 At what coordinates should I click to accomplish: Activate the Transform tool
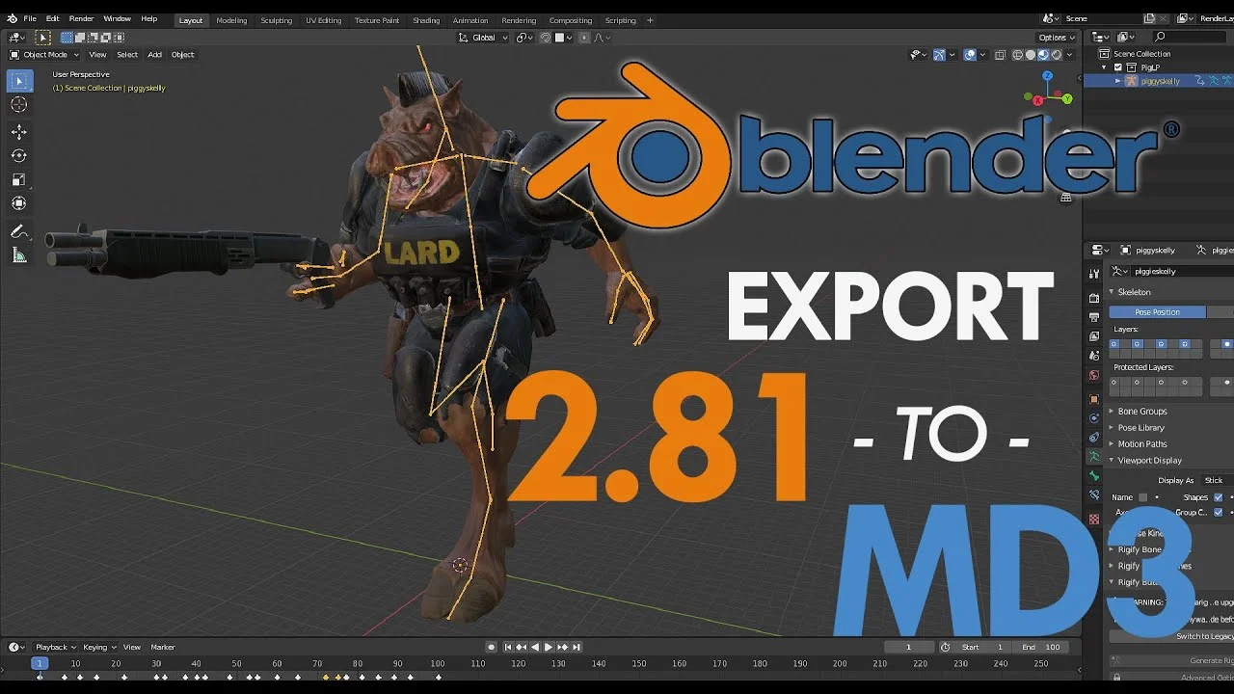[18, 203]
